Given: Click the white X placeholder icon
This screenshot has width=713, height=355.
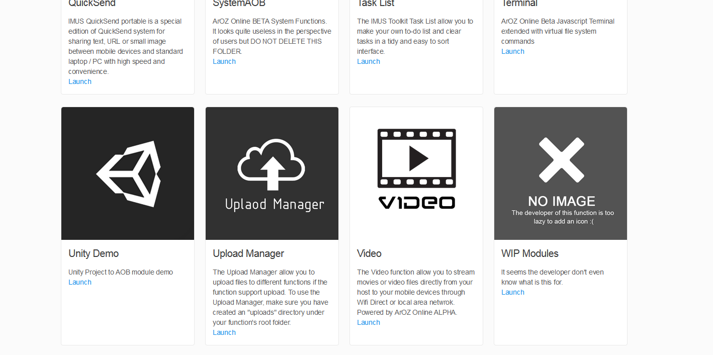Looking at the screenshot, I should pyautogui.click(x=561, y=160).
